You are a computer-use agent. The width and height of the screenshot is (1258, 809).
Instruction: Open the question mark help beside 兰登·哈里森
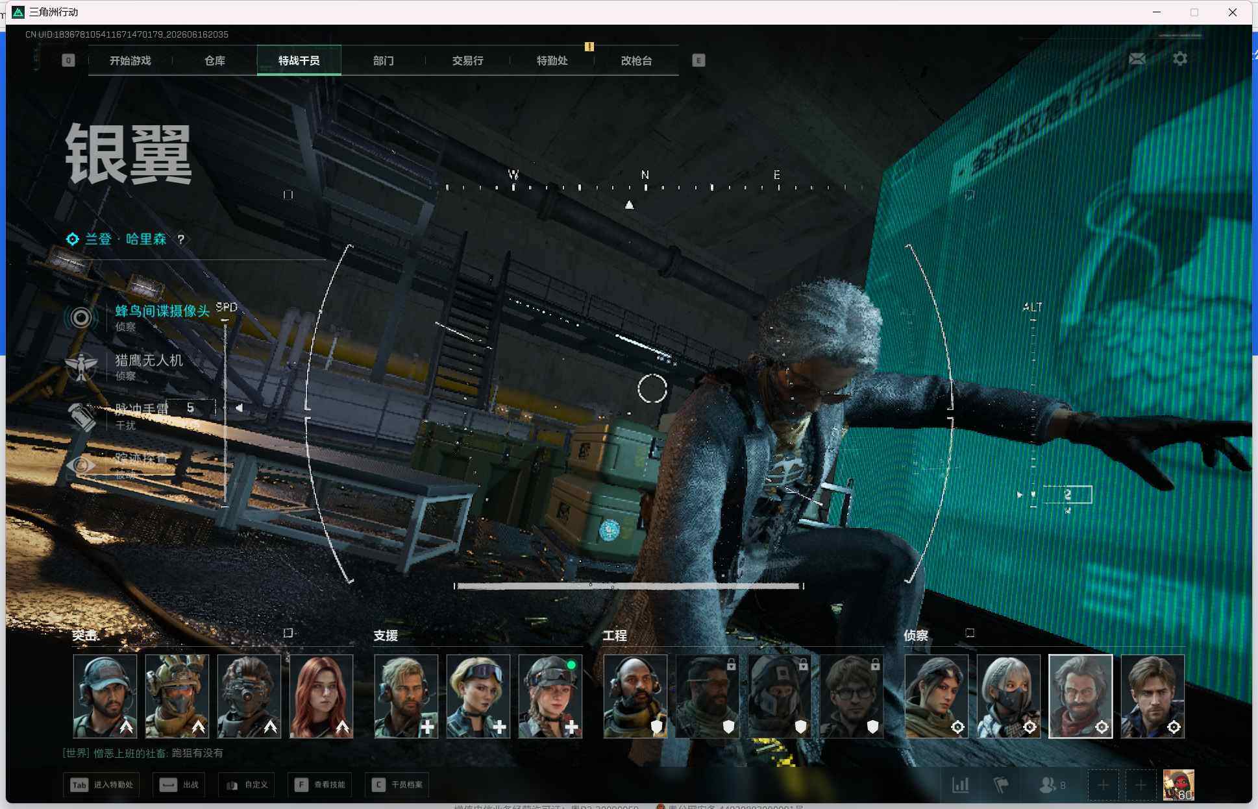(x=181, y=239)
